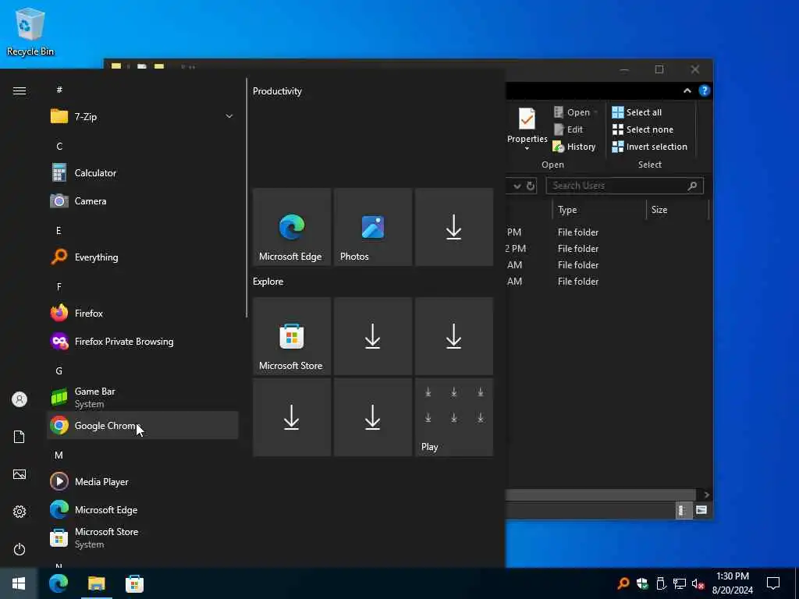Click the Open button in Explorer ribbon
Image resolution: width=799 pixels, height=599 pixels.
(572, 112)
